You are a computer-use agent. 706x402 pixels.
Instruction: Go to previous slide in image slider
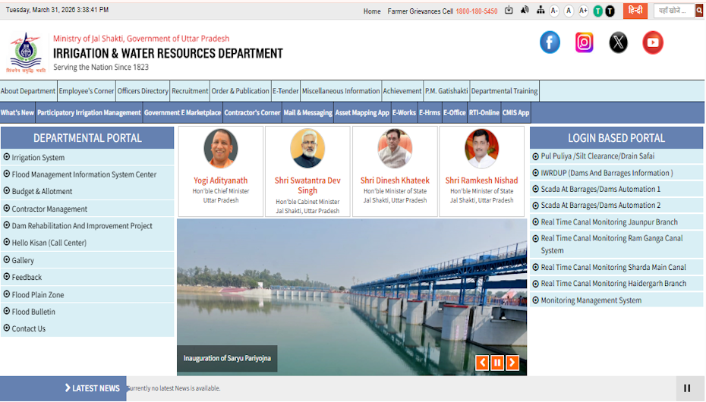[482, 363]
